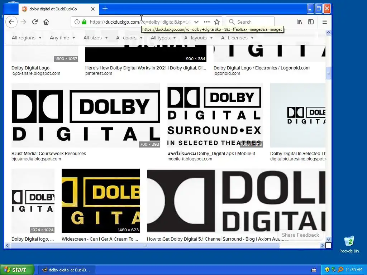This screenshot has height=275, width=367.
Task: Open the 900 × 384 black Dolby thumbnail
Action: (146, 53)
